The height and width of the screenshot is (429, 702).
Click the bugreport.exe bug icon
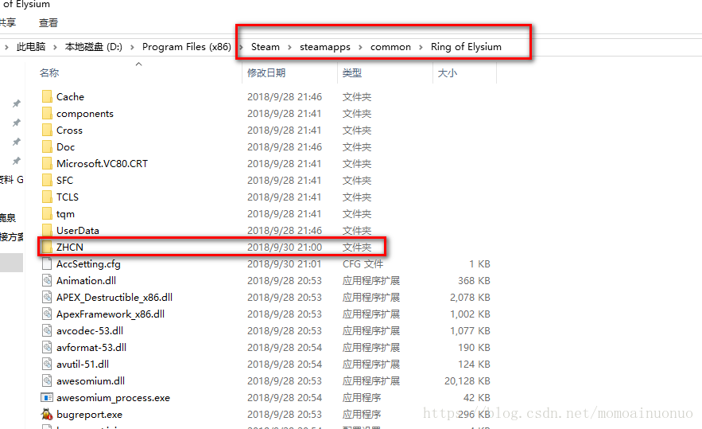(47, 414)
